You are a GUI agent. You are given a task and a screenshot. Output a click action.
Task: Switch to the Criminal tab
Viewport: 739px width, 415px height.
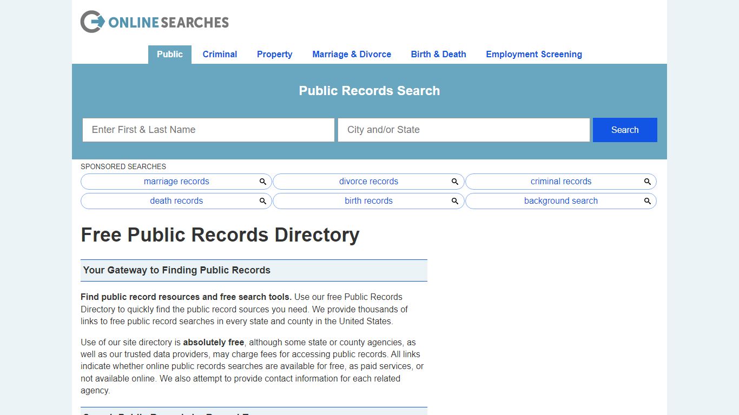(x=220, y=54)
